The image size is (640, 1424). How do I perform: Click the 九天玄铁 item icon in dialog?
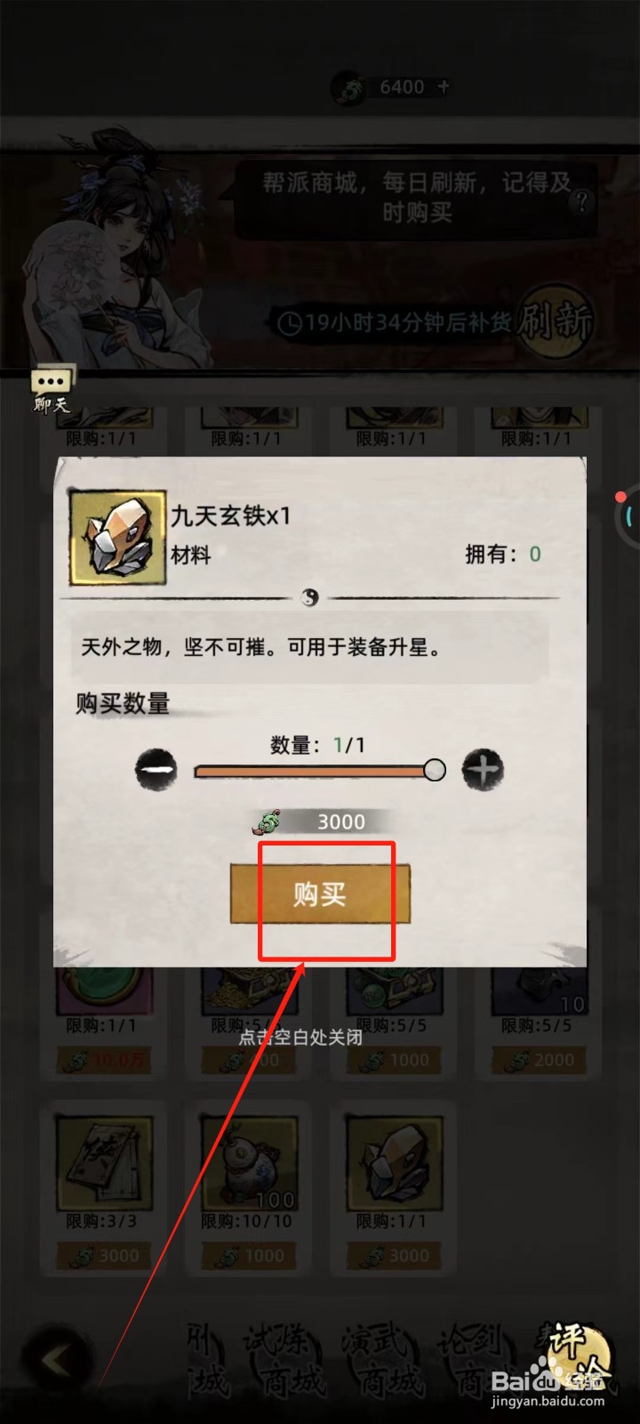tap(118, 537)
